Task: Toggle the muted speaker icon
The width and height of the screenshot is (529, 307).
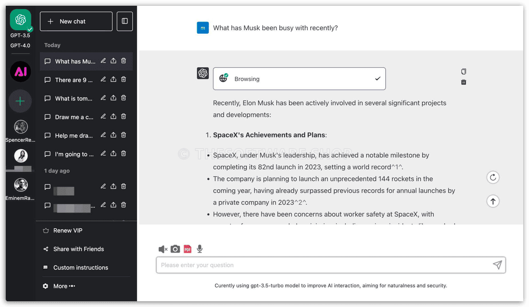Action: point(163,249)
